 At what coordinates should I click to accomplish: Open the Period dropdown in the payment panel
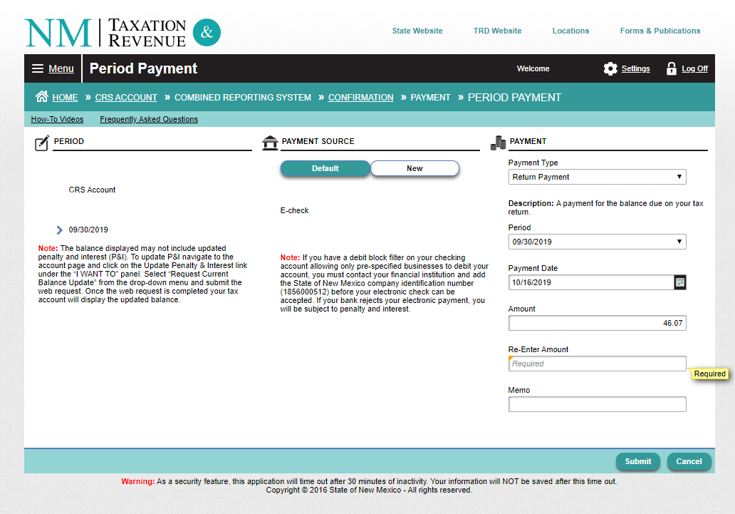[x=597, y=242]
